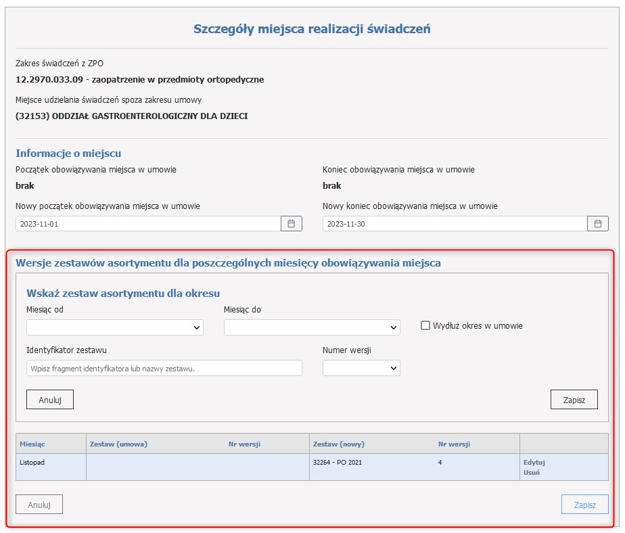The image size is (625, 533).
Task: Click the start date field showing 2023-11-01
Action: coord(148,224)
